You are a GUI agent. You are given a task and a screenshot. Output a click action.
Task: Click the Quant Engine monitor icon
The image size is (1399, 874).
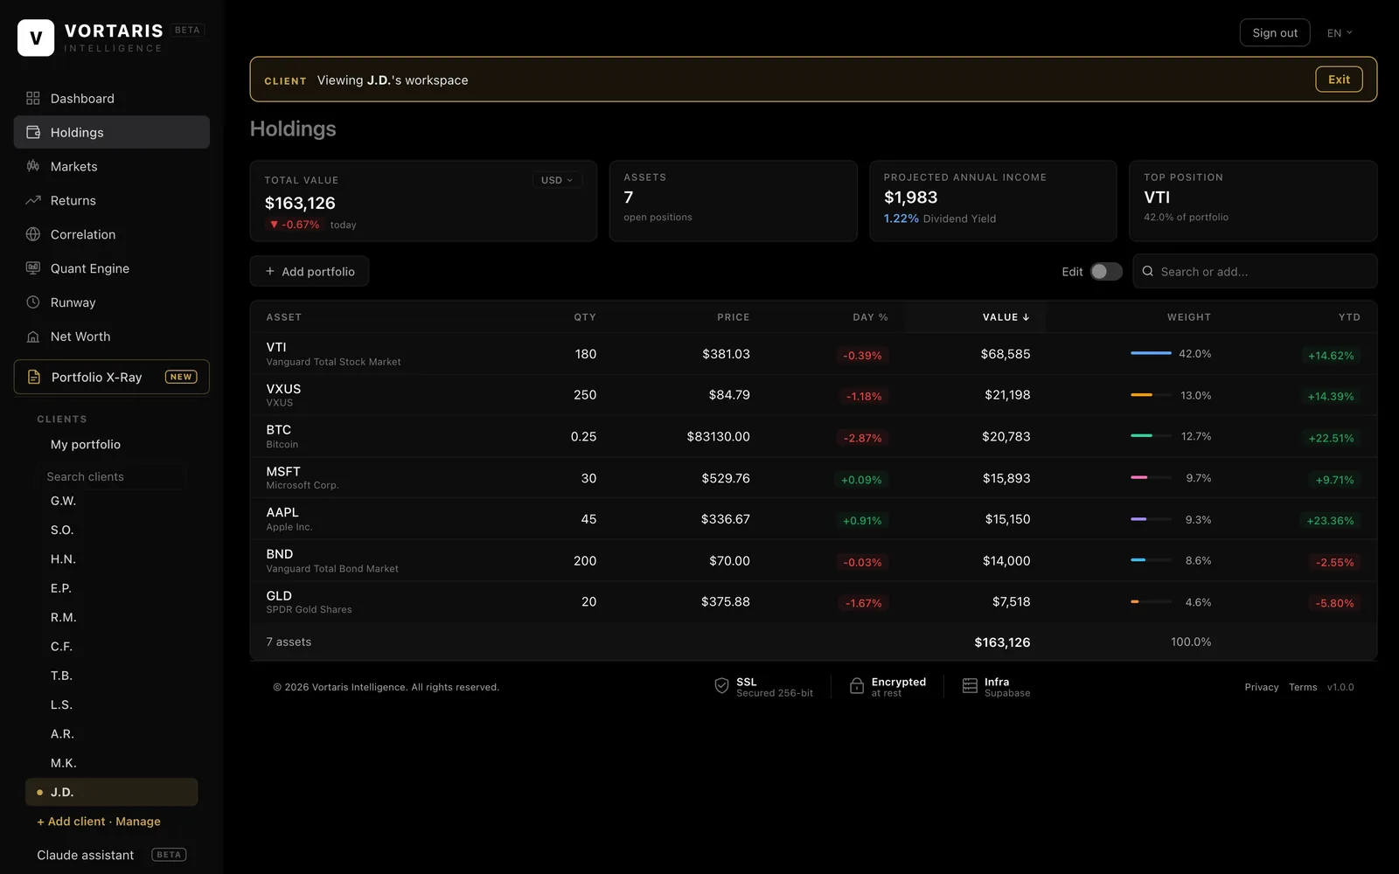(33, 268)
